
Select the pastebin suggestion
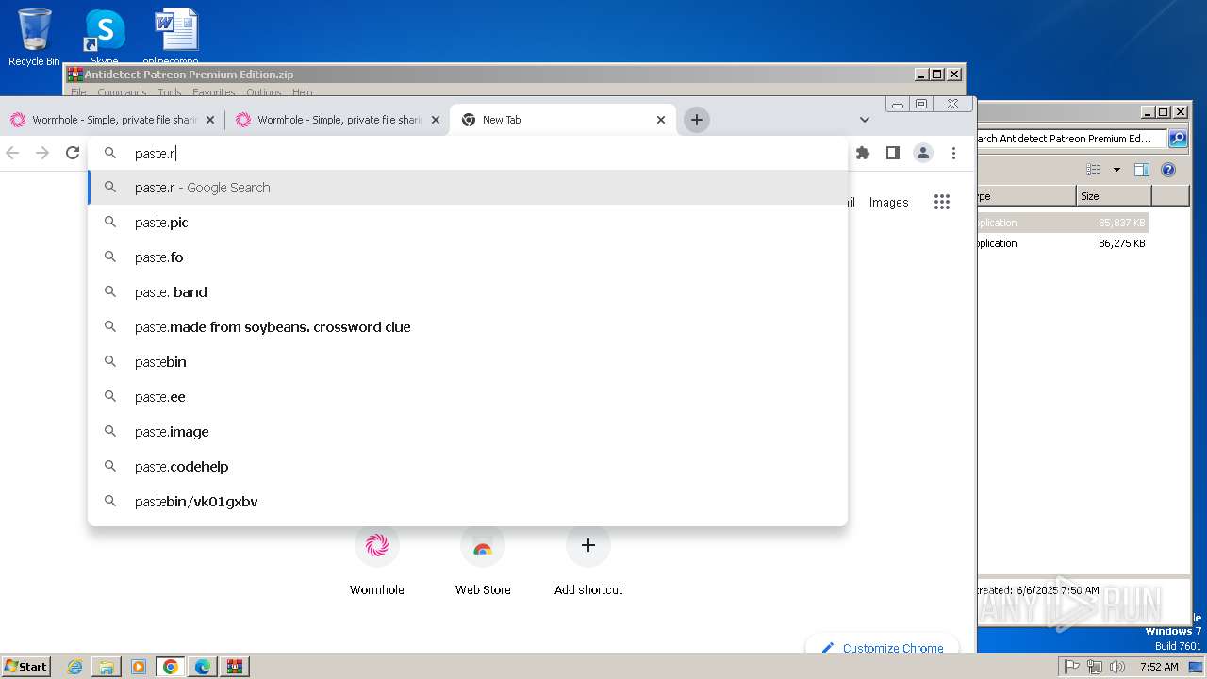(x=467, y=362)
